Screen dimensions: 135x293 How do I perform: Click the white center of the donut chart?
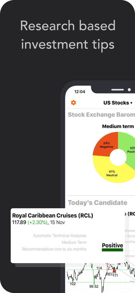coord(118,157)
